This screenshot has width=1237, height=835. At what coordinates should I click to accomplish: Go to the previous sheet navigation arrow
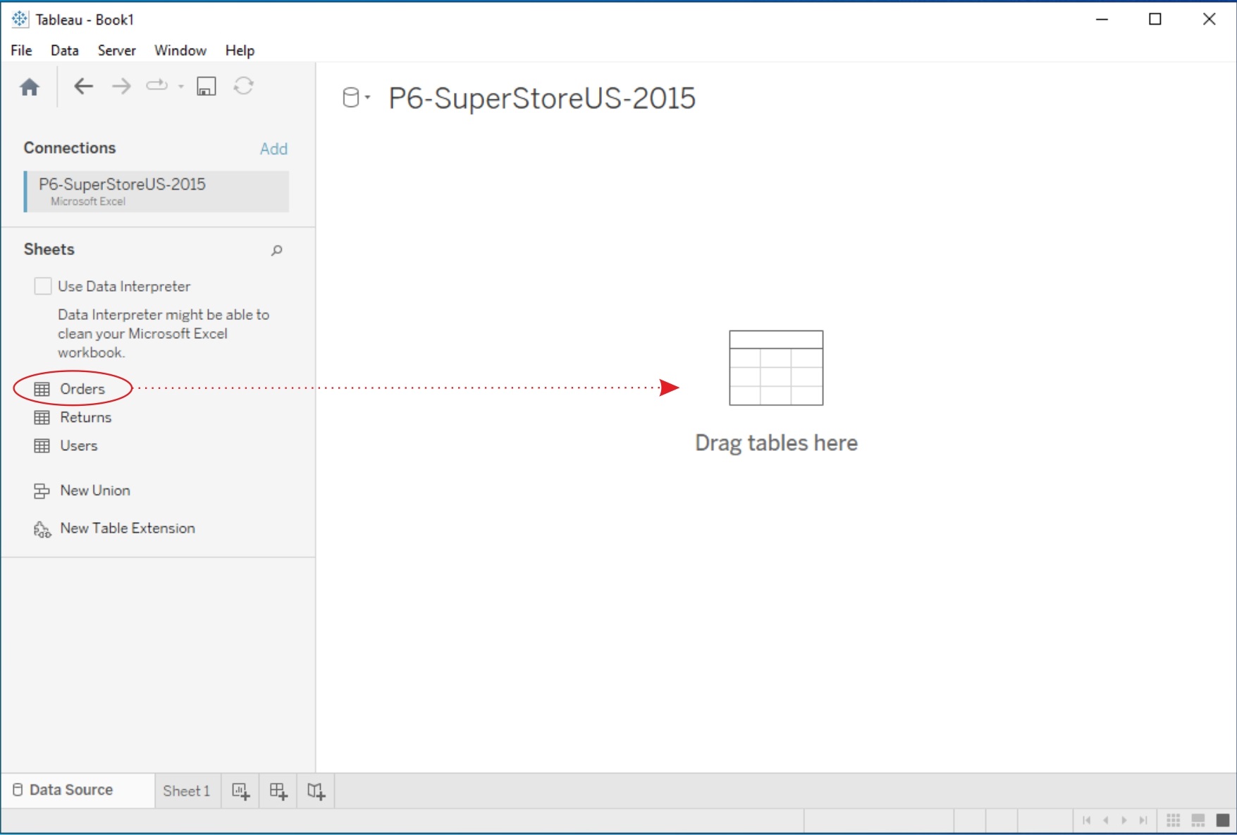pyautogui.click(x=1106, y=819)
